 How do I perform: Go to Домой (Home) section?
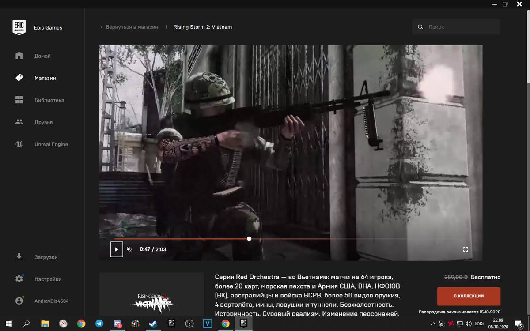pyautogui.click(x=42, y=56)
